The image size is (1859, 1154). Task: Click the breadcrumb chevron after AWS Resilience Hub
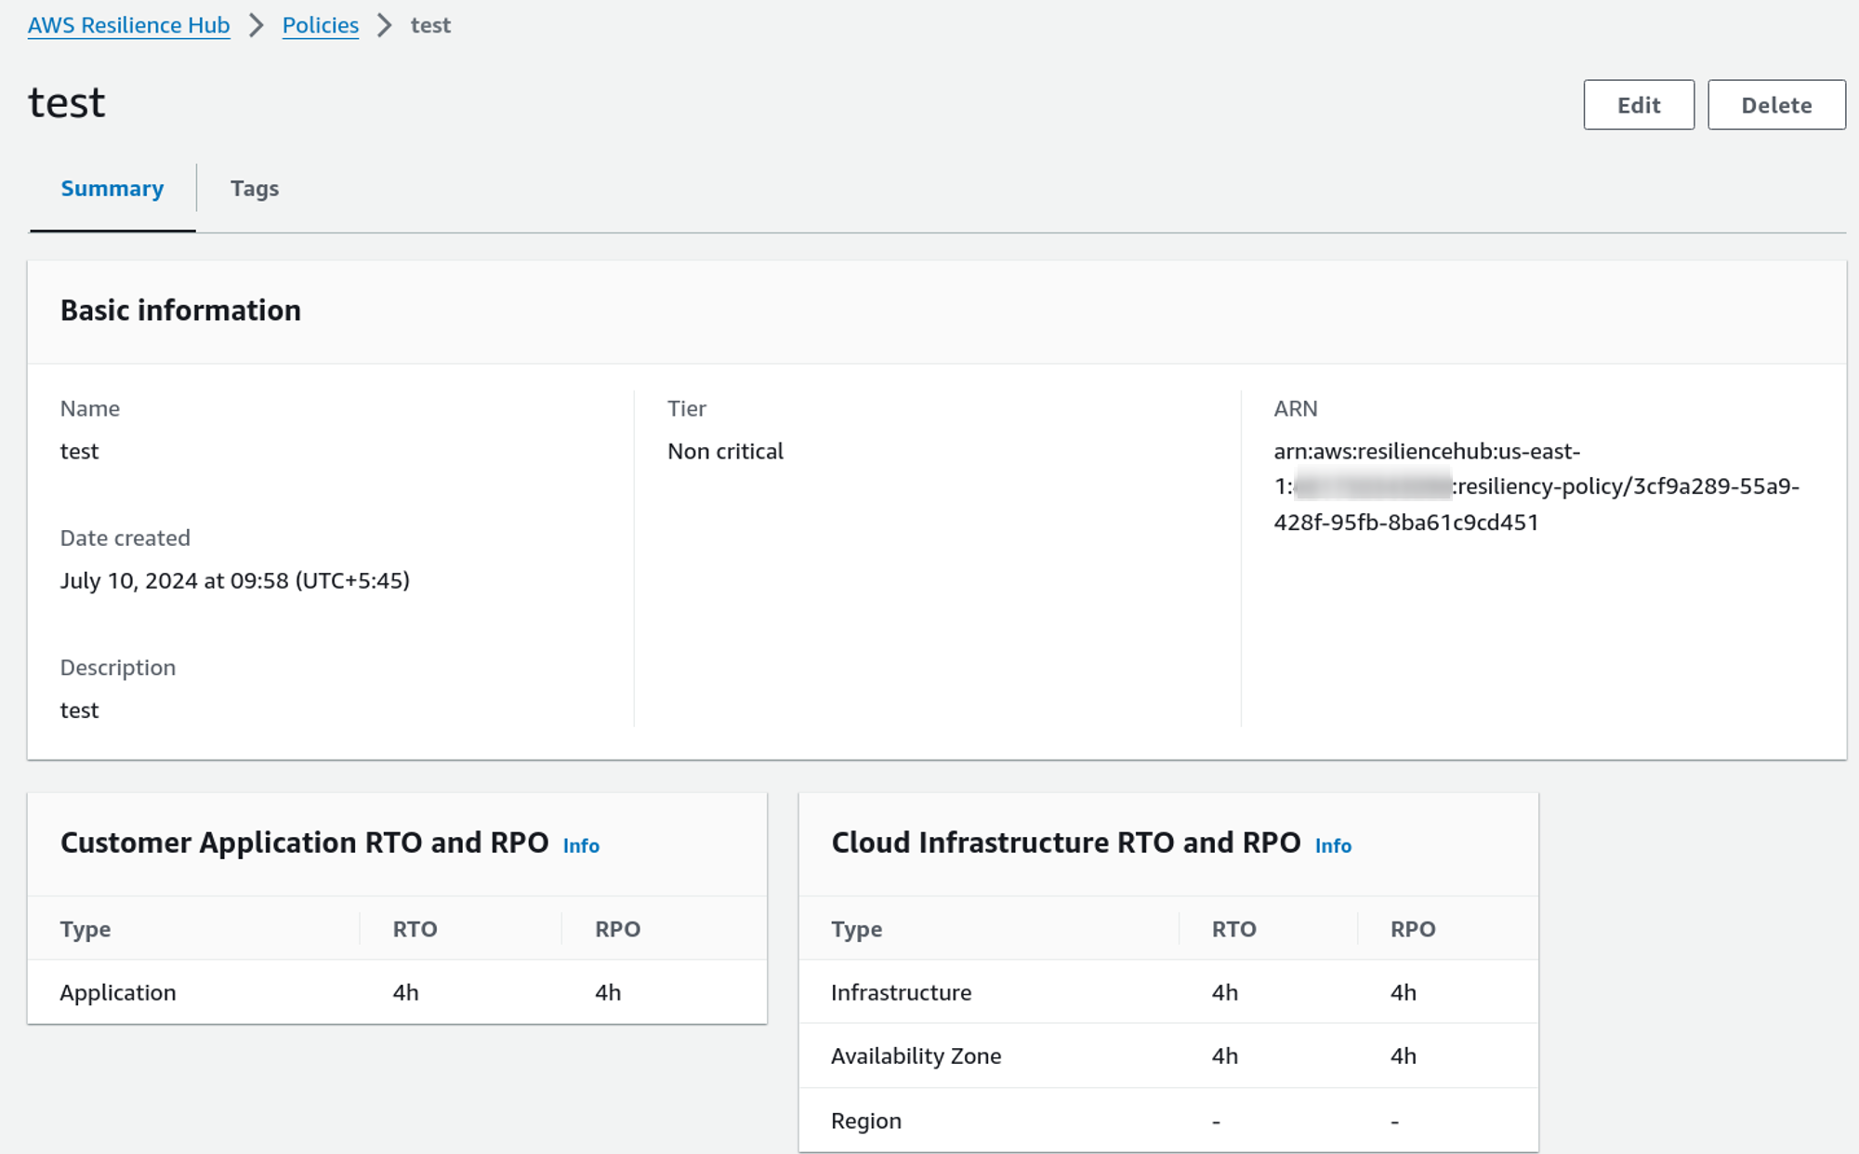(x=257, y=25)
